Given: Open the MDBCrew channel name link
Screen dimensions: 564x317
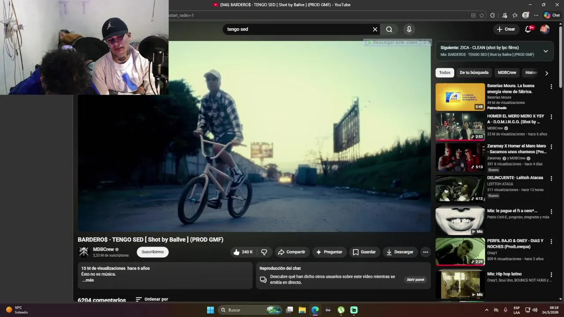Looking at the screenshot, I should [104, 250].
